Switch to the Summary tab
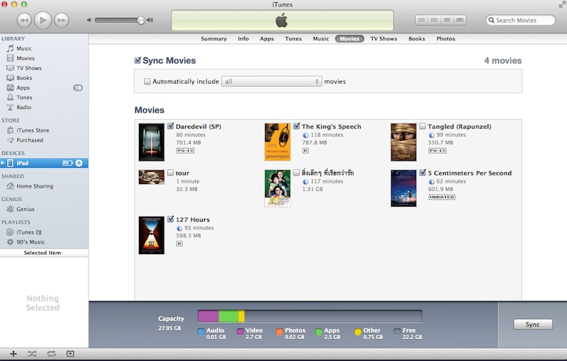 click(214, 39)
